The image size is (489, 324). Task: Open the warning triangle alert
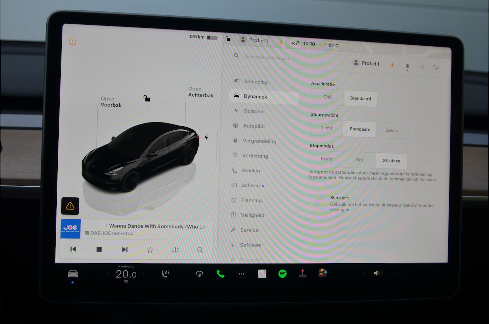(x=70, y=206)
